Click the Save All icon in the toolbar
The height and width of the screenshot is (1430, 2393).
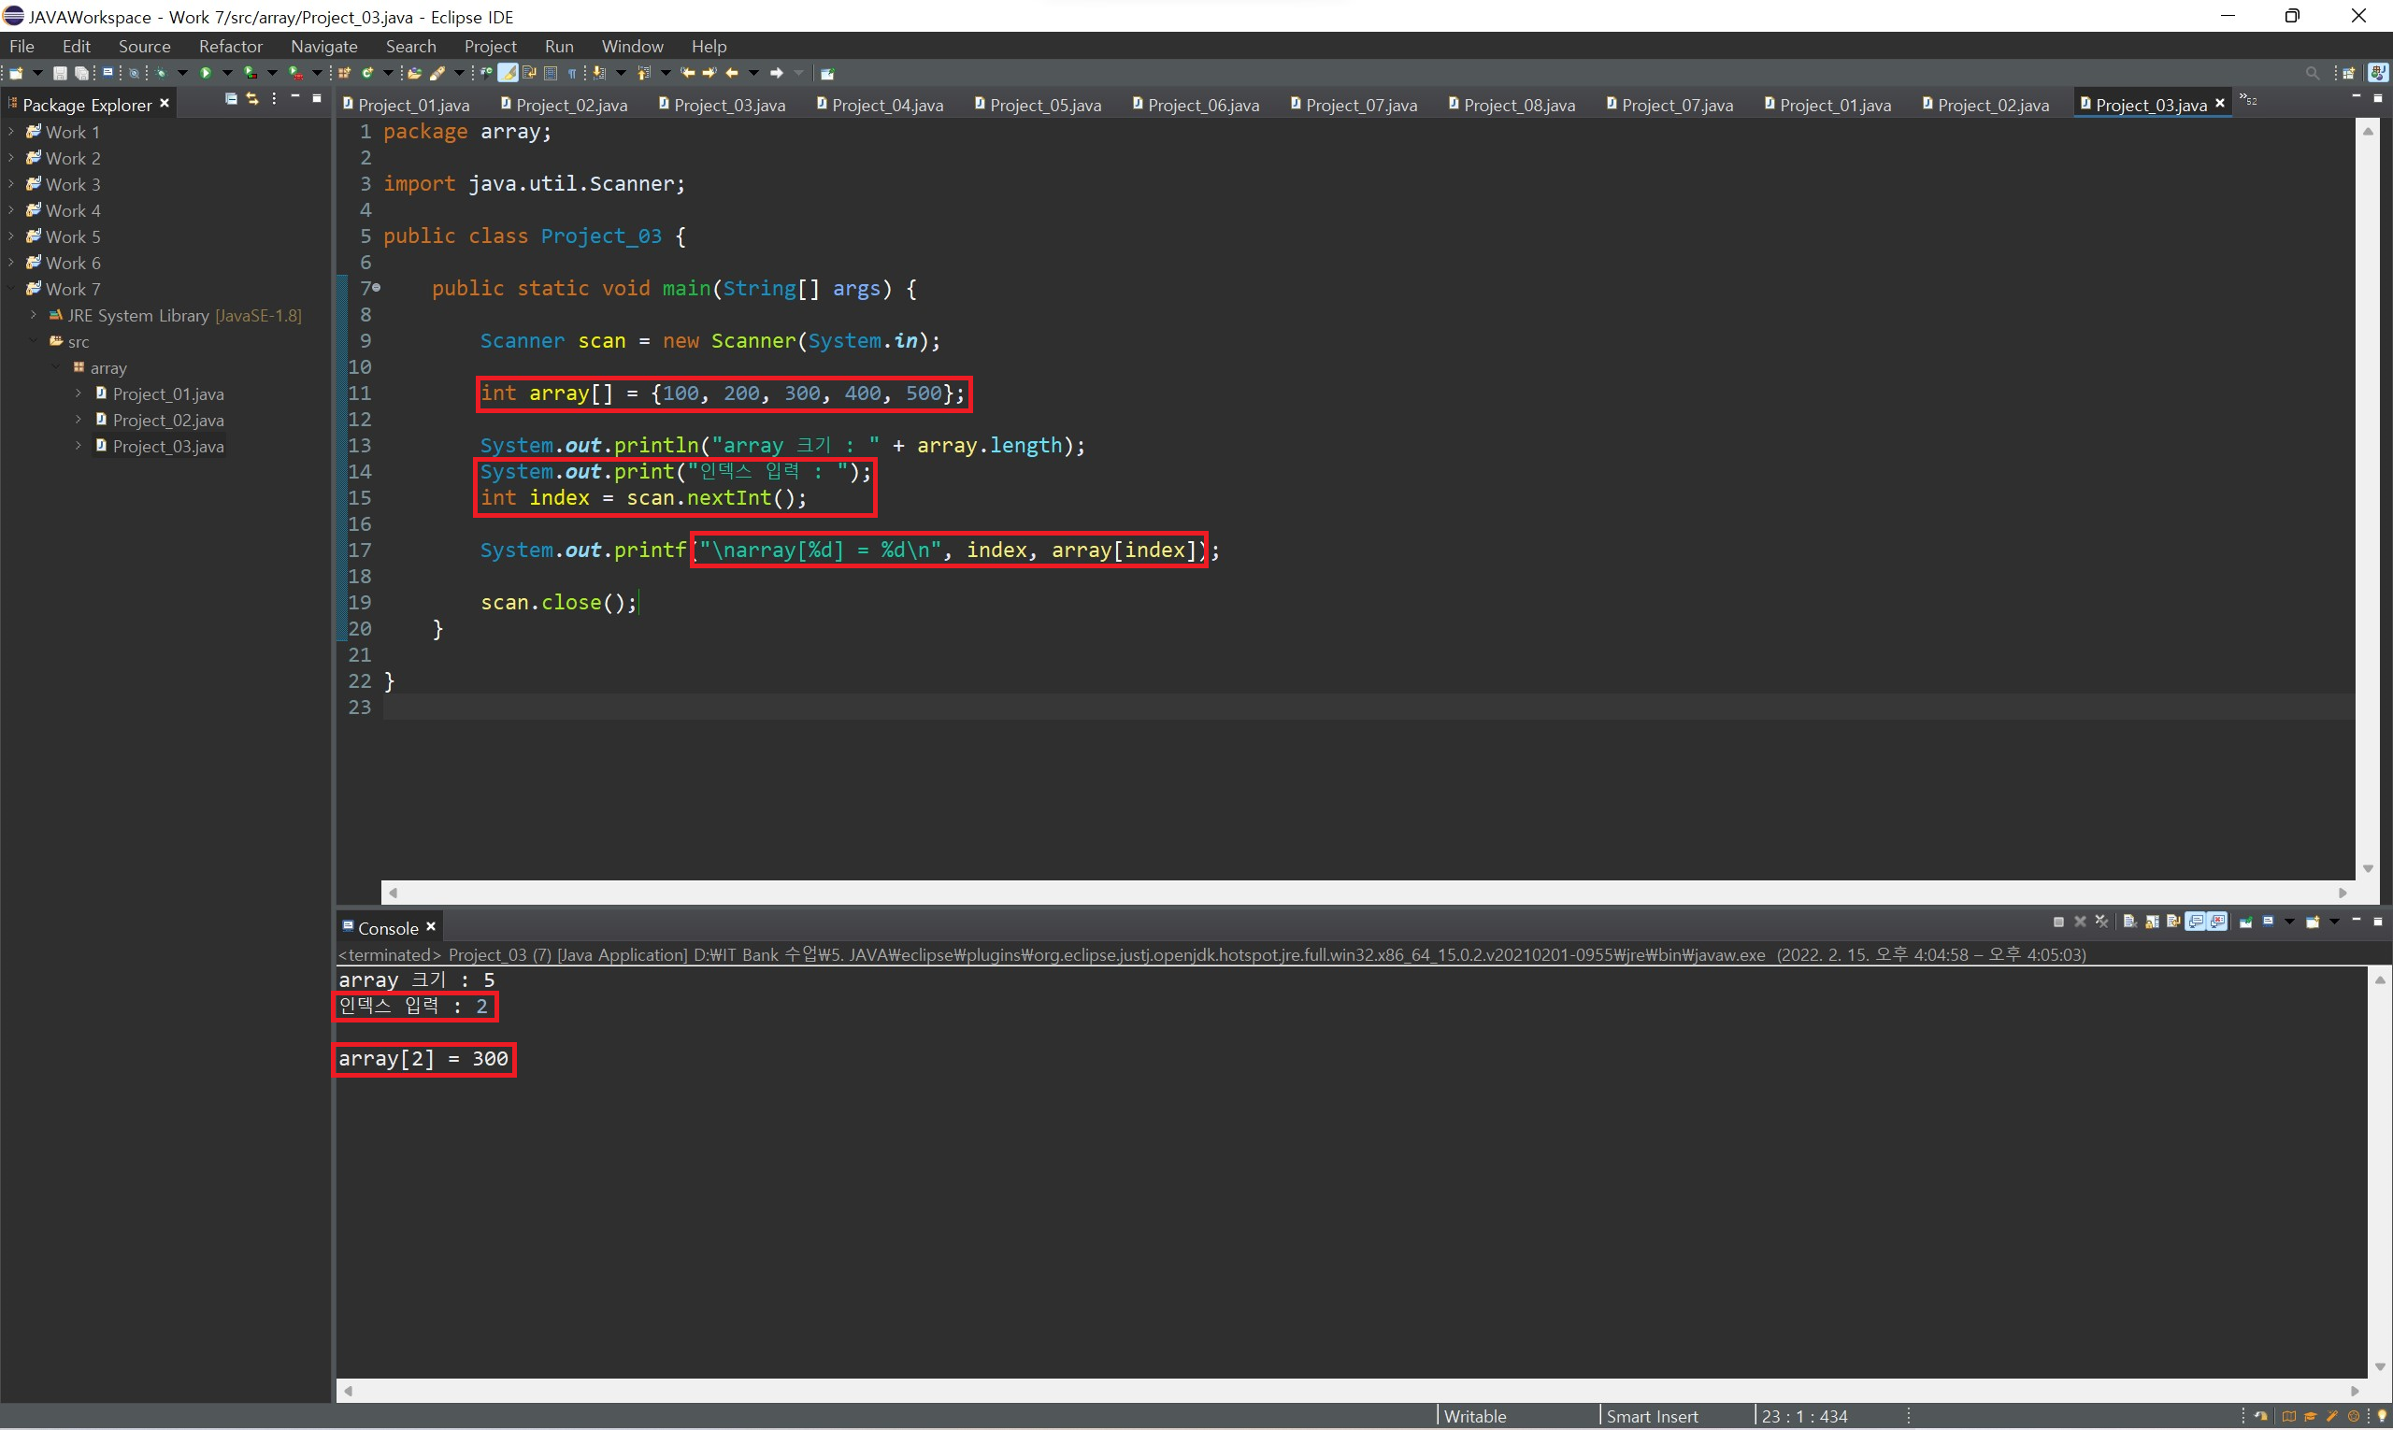pos(82,73)
